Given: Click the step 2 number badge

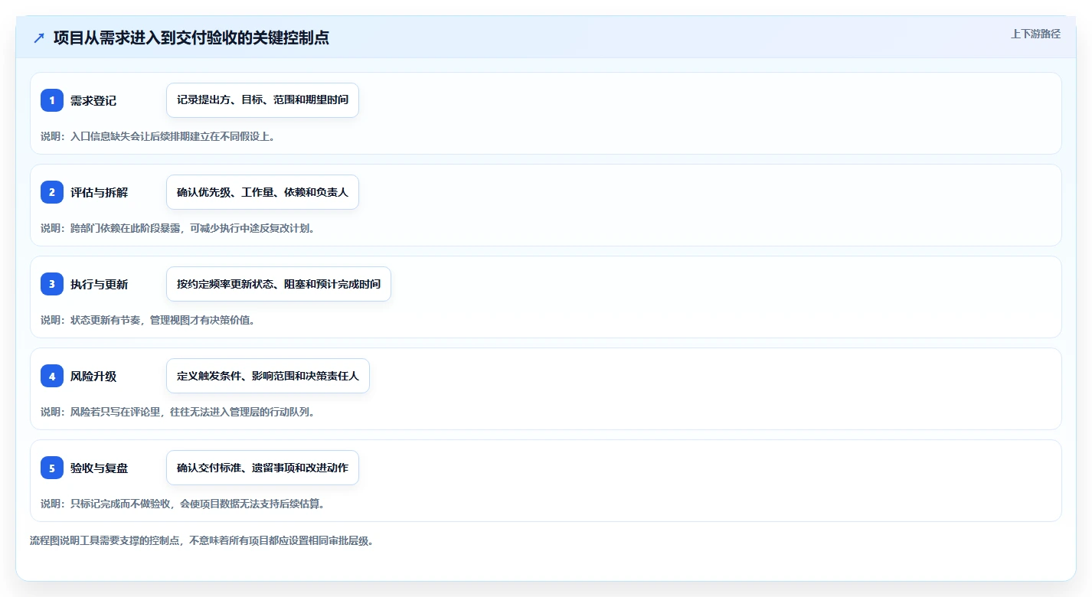Looking at the screenshot, I should 52,192.
